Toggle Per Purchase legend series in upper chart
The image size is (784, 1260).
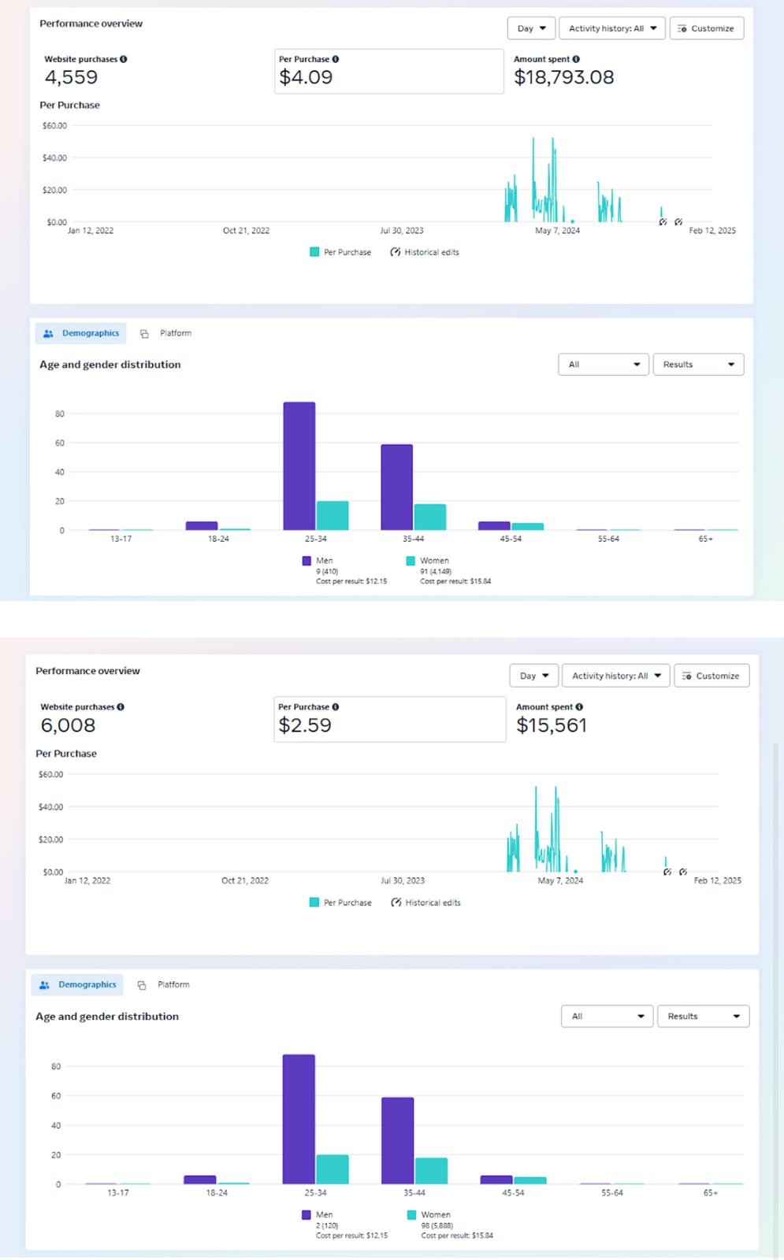[x=340, y=252]
